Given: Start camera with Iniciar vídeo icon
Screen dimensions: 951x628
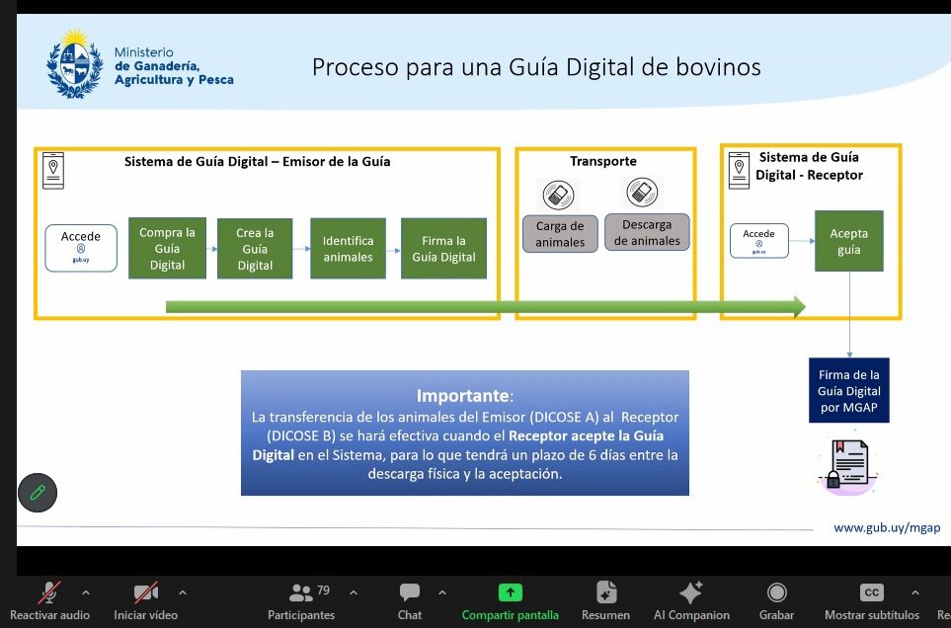Looking at the screenshot, I should click(145, 592).
